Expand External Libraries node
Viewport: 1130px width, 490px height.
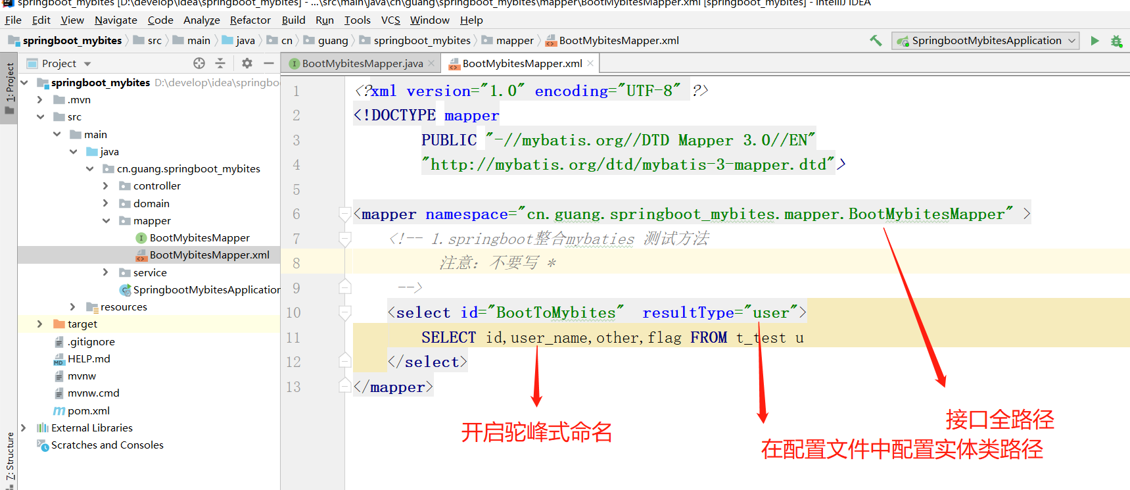24,428
